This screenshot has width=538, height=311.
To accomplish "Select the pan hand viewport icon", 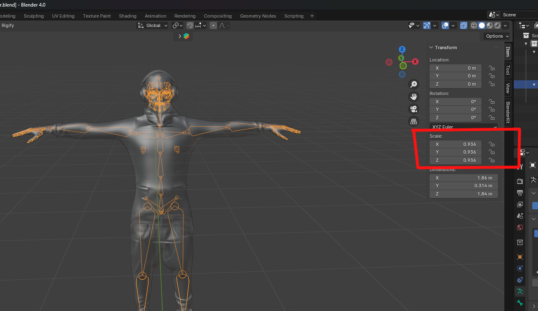I will 414,97.
